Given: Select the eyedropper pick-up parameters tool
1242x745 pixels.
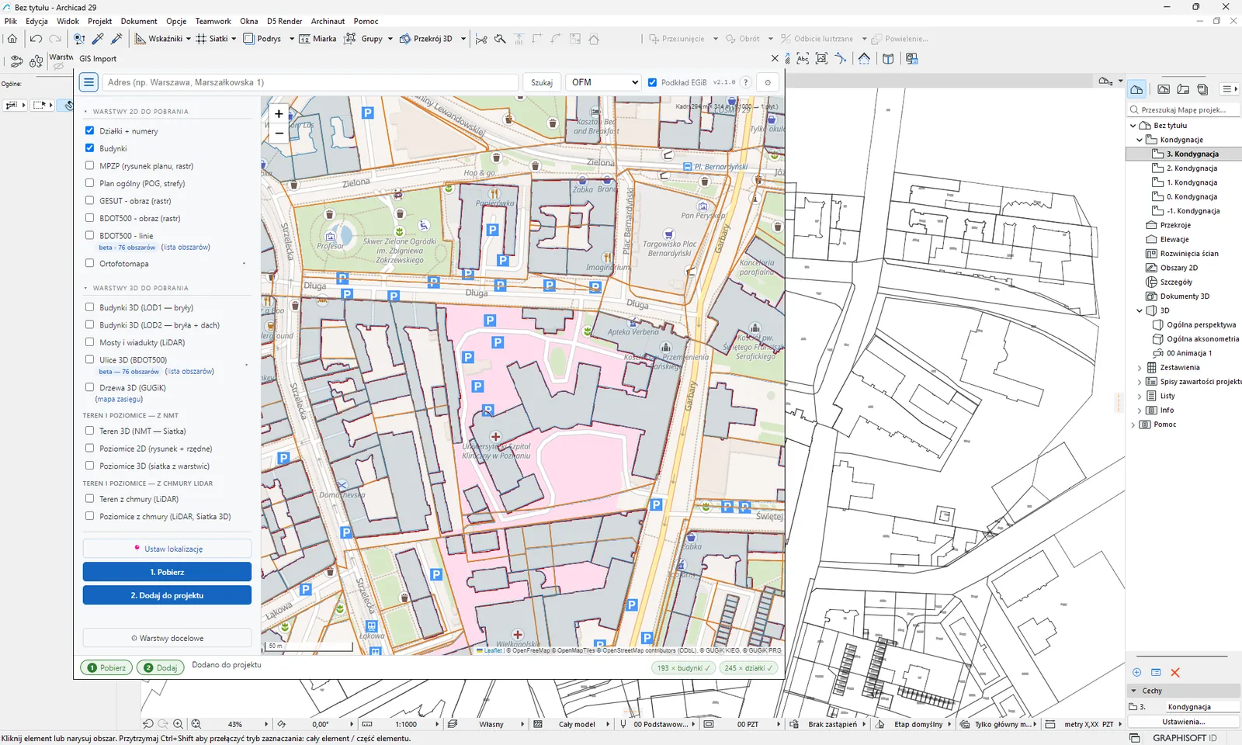Looking at the screenshot, I should click(x=98, y=38).
